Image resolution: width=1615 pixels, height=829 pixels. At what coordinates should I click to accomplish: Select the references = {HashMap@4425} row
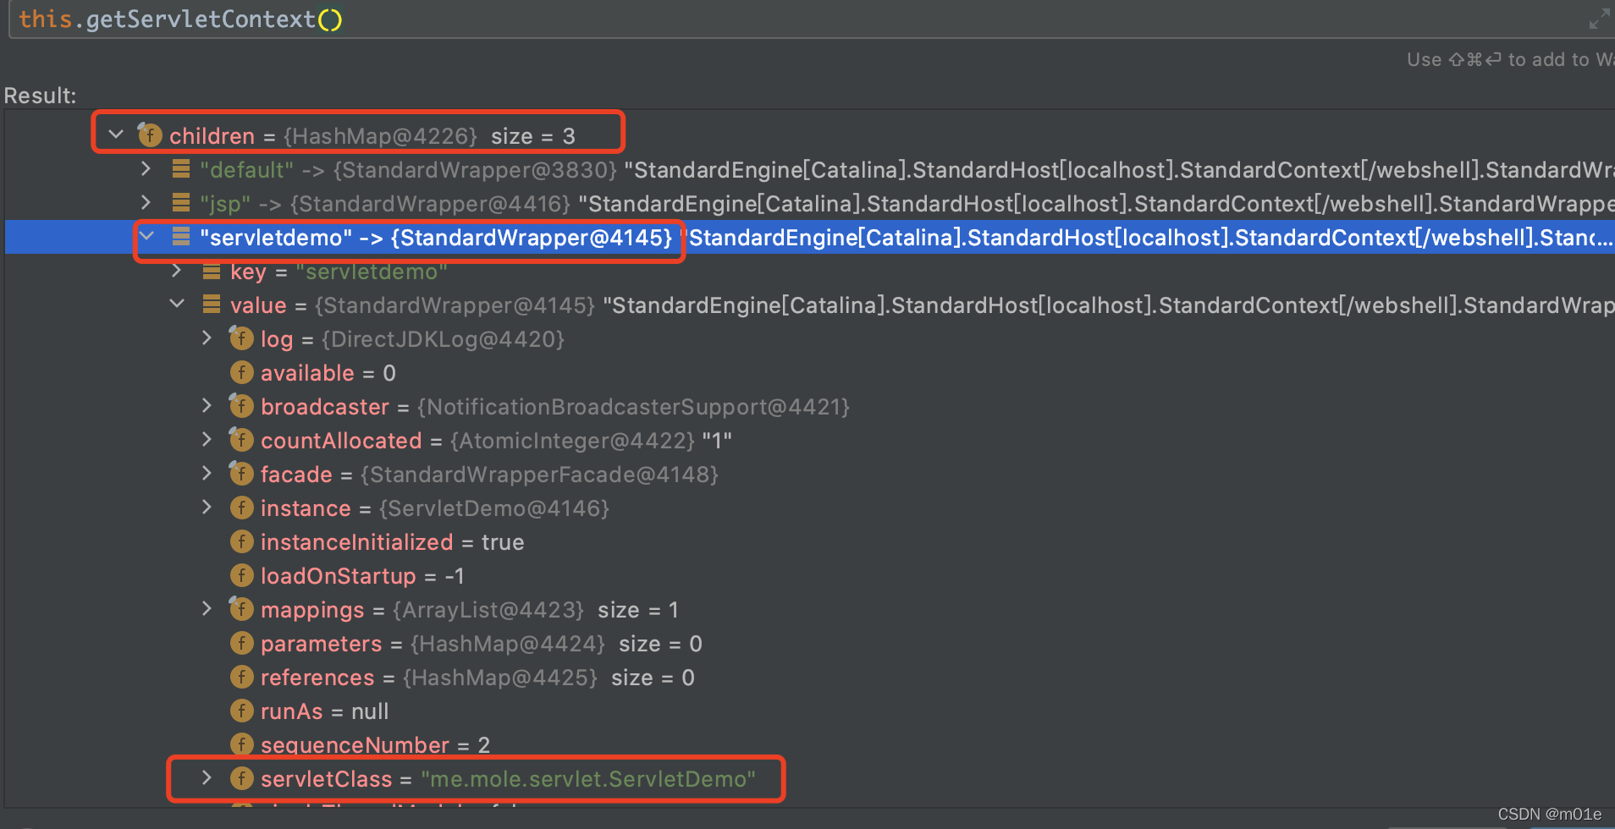pos(809,677)
